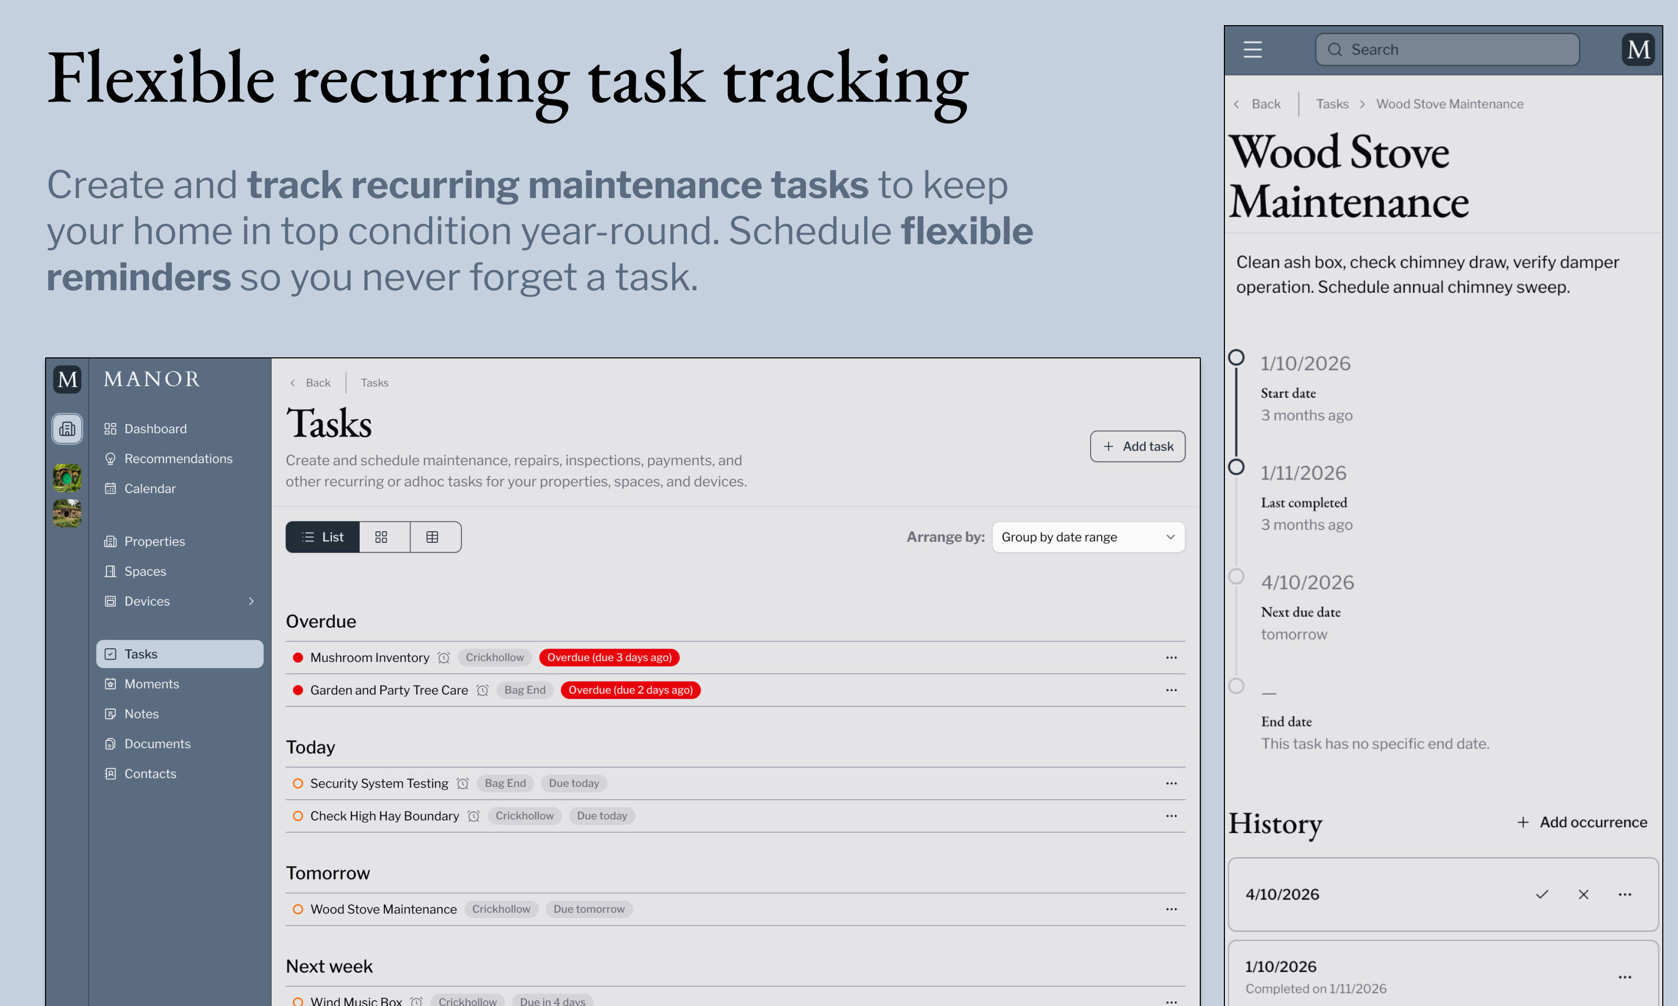
Task: Select the List view tab
Action: click(x=323, y=537)
